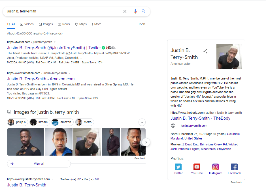
Task: Open the Twitter result title link
Action: pos(54,48)
